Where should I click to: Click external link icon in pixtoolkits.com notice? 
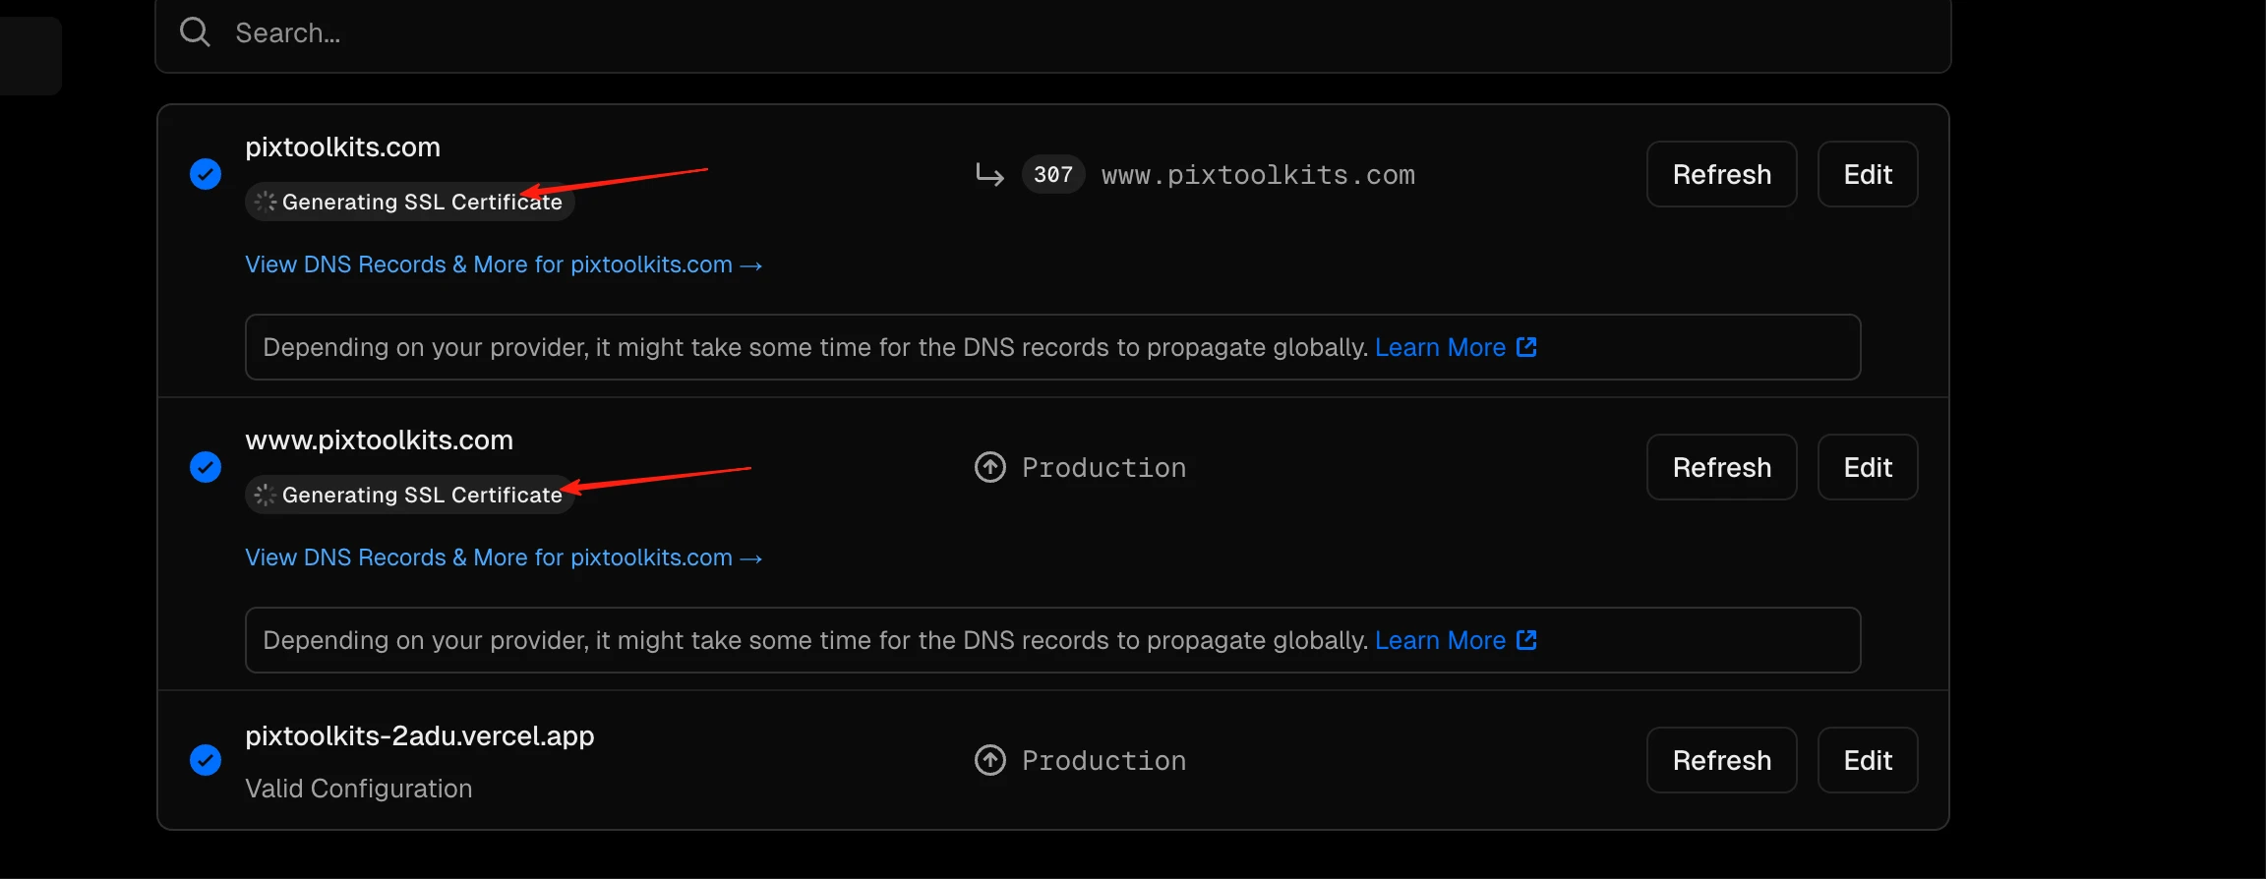coord(1526,346)
